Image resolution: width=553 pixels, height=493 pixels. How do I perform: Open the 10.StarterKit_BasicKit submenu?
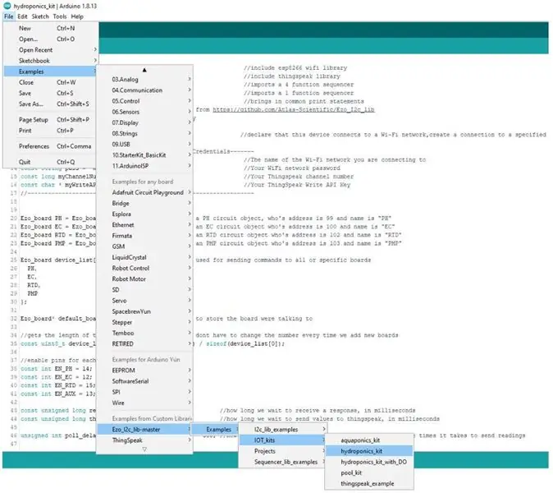[145, 155]
